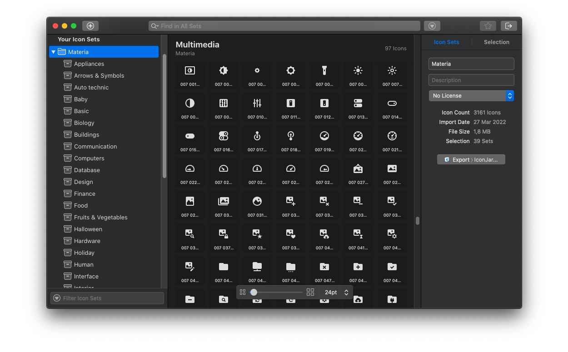This screenshot has height=352, width=568.
Task: Open the search scope magnifier dropdown
Action: (155, 26)
